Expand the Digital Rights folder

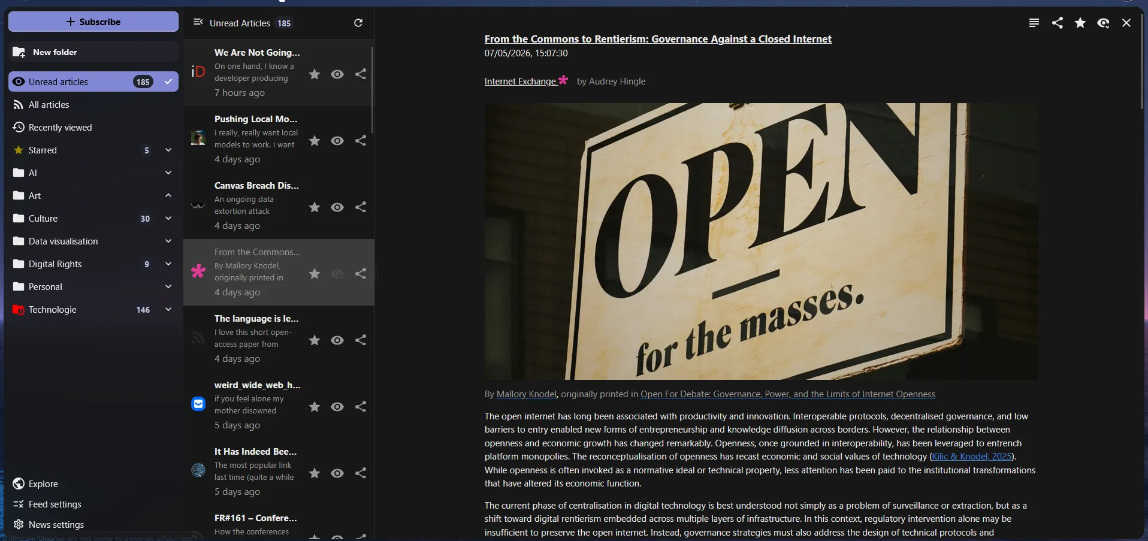[x=168, y=264]
